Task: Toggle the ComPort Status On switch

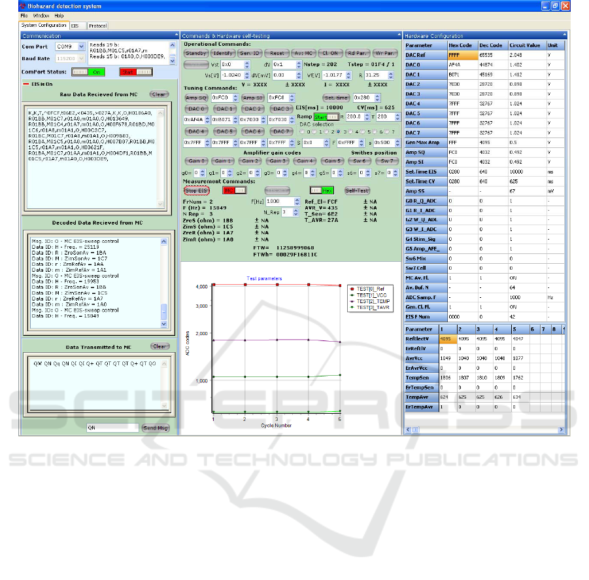Action: pyautogui.click(x=88, y=71)
